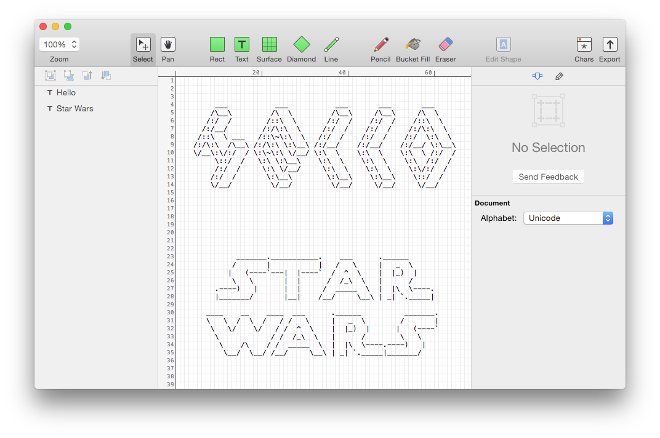This screenshot has width=660, height=438.
Task: Switch to the shape inspector tab
Action: 537,76
